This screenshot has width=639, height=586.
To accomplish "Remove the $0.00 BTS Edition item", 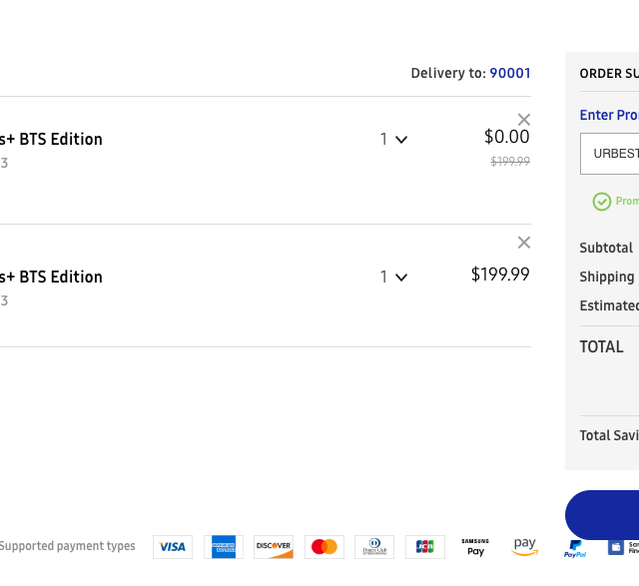I will click(x=524, y=120).
